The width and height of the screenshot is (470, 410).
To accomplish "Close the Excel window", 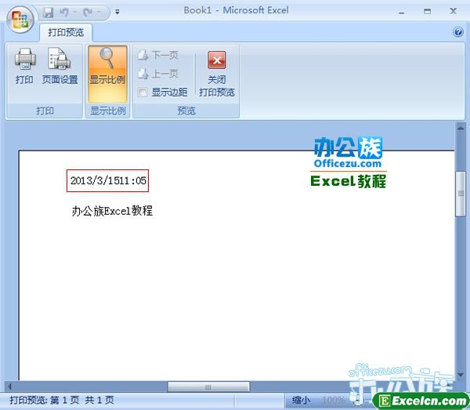I will pyautogui.click(x=453, y=12).
